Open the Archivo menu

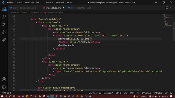click(x=10, y=2)
